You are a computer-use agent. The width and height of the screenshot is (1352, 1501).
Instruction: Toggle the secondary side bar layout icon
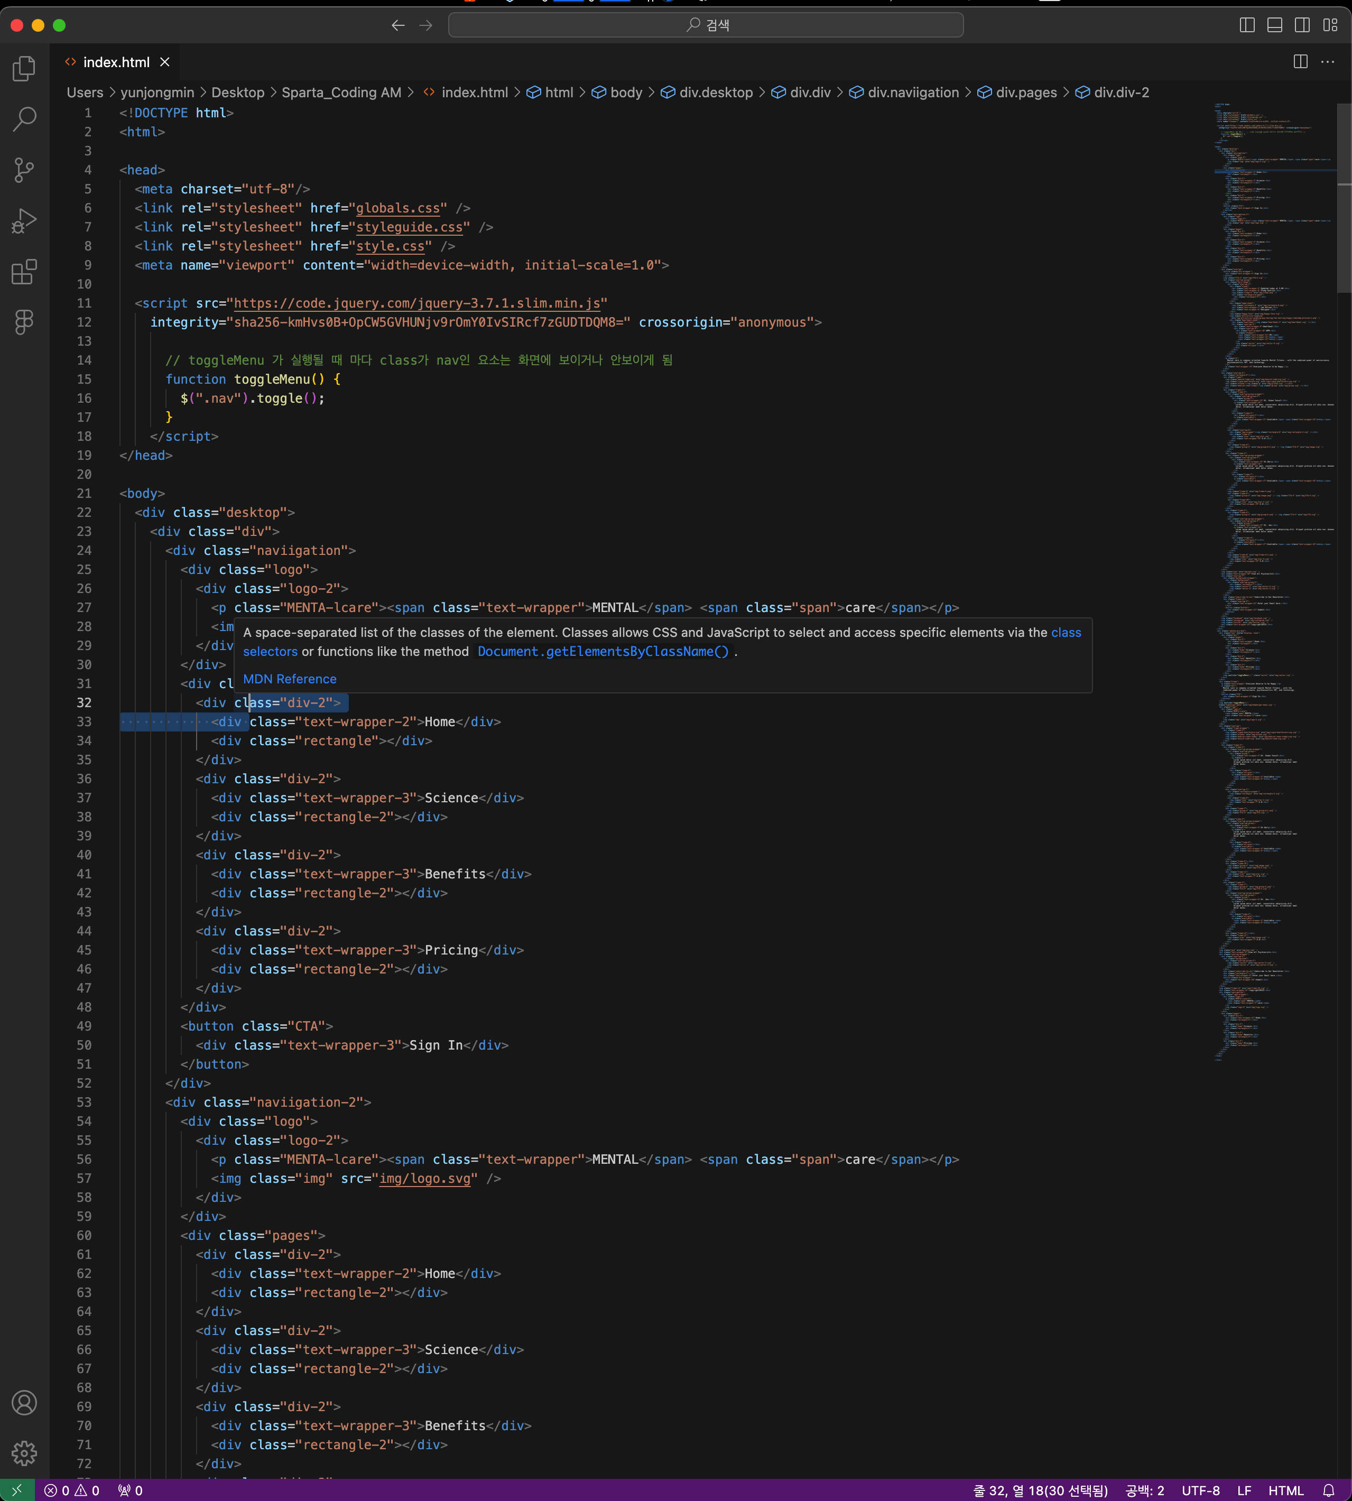pos(1302,25)
